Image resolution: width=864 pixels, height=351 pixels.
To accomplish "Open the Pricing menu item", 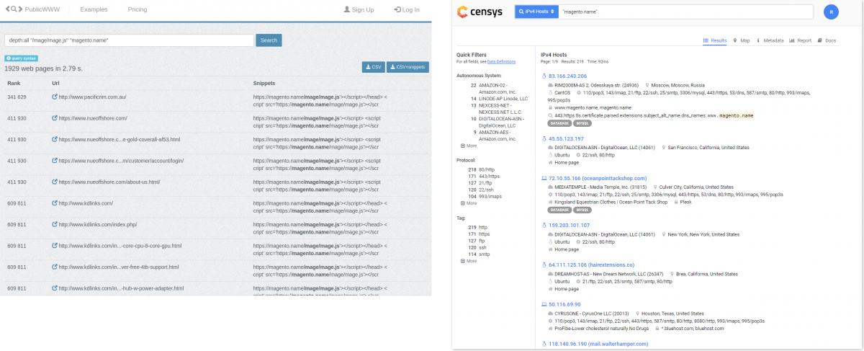I will [137, 9].
